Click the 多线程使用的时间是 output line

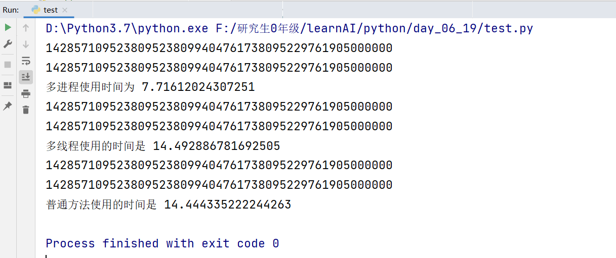(x=163, y=146)
